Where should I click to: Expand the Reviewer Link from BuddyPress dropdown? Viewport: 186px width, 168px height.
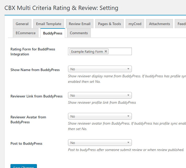coord(100,95)
